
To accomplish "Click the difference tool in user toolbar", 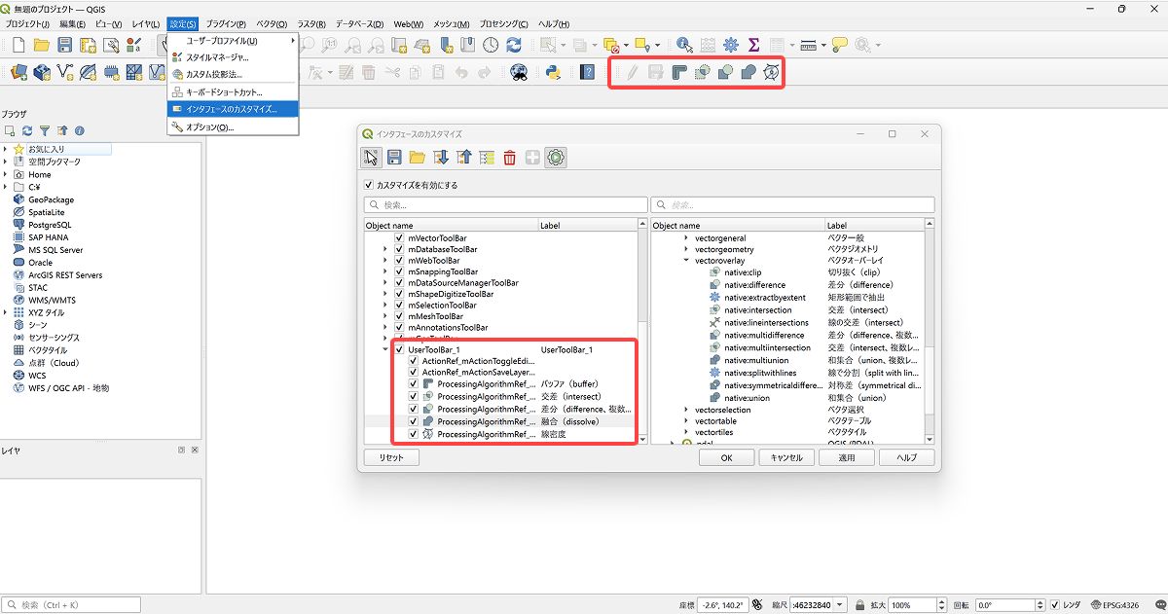I will (x=726, y=72).
